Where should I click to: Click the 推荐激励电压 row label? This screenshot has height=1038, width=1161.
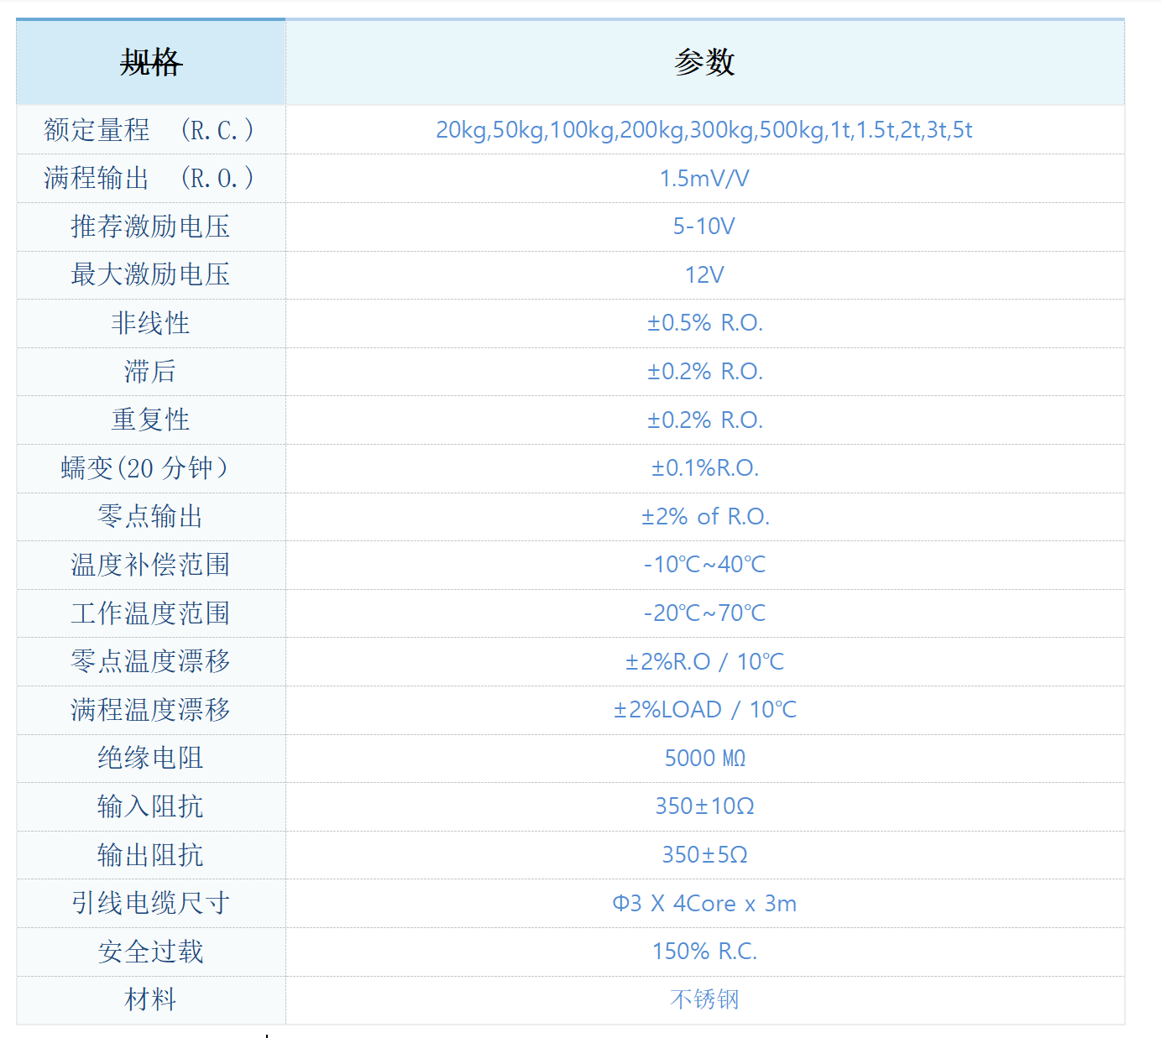point(150,227)
